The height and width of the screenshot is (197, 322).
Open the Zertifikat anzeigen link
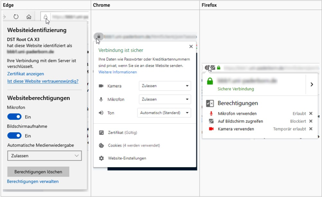click(26, 74)
